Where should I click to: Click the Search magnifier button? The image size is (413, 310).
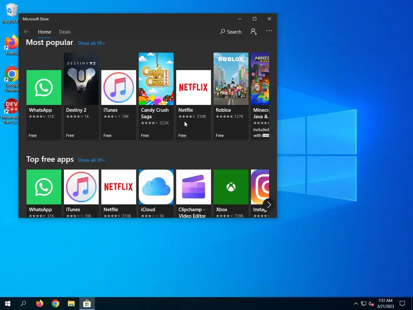point(230,32)
